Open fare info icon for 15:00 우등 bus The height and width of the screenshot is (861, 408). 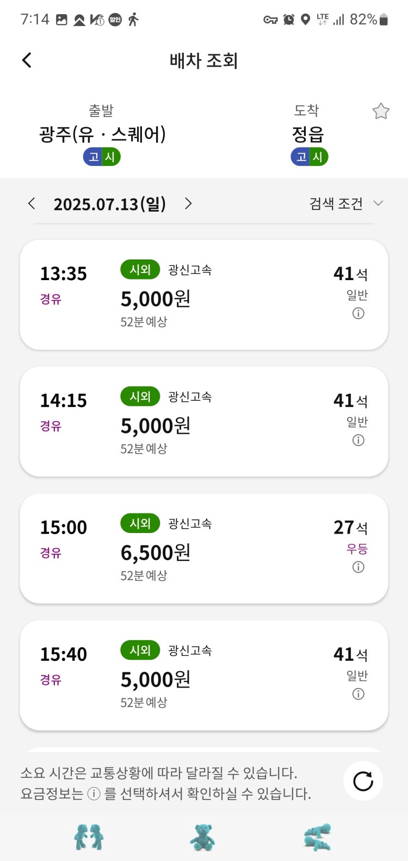[x=358, y=567]
